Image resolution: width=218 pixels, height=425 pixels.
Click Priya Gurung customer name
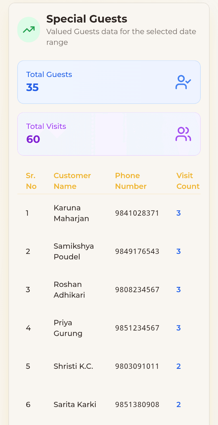pyautogui.click(x=68, y=328)
